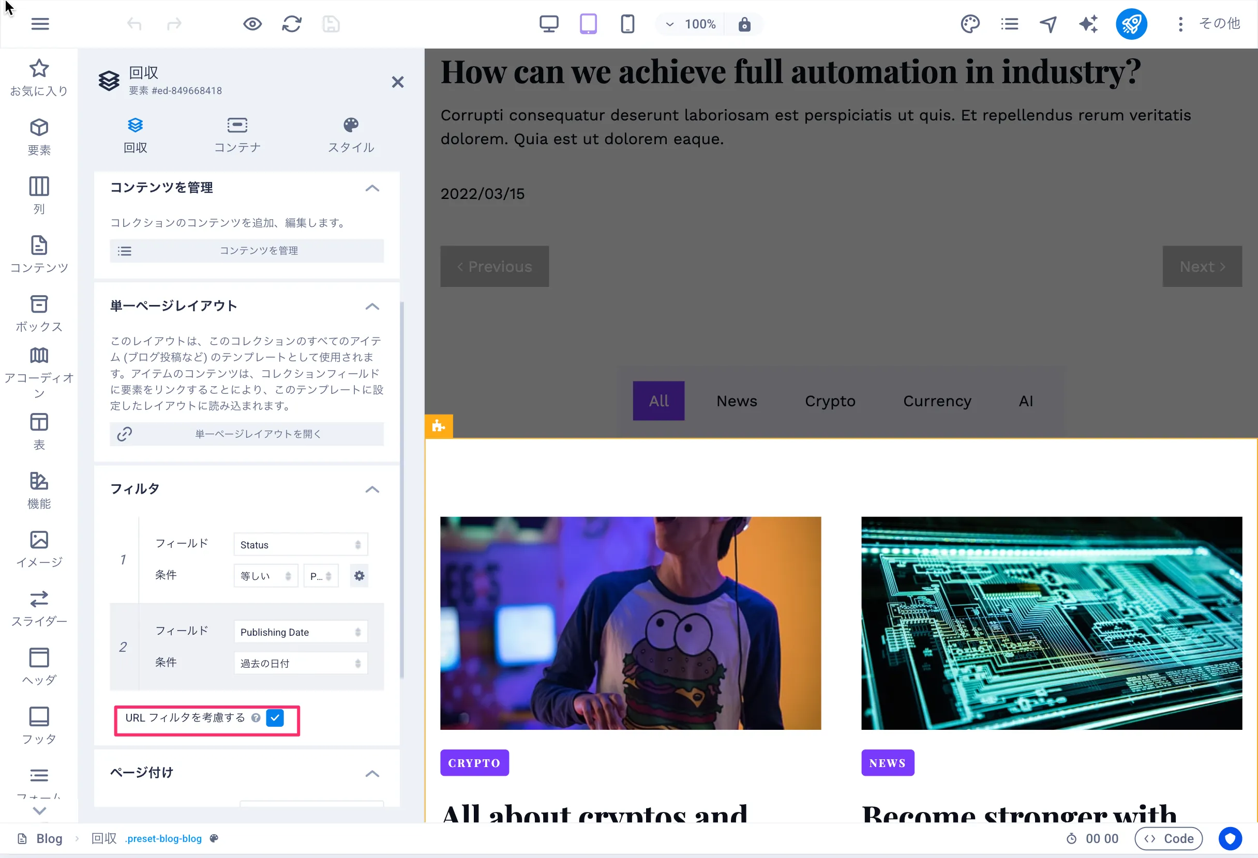Image resolution: width=1258 pixels, height=858 pixels.
Task: Select the News category filter
Action: tap(737, 402)
